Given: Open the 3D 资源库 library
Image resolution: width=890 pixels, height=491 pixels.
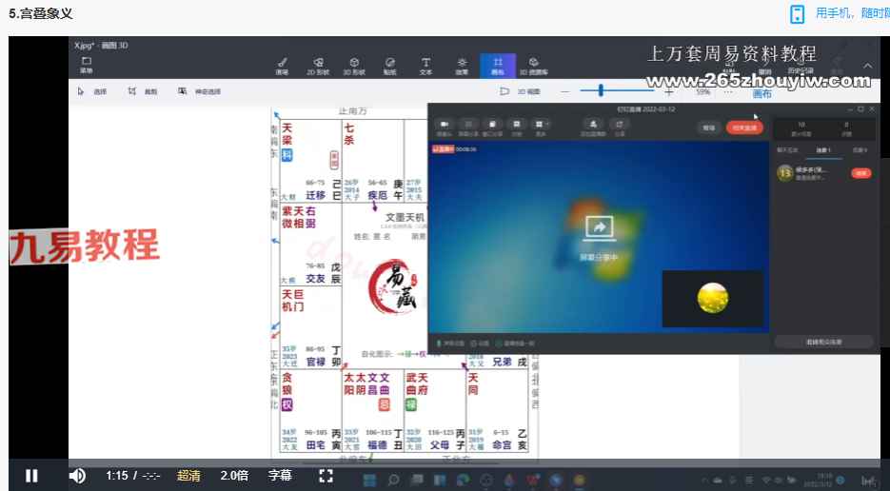Looking at the screenshot, I should (534, 65).
